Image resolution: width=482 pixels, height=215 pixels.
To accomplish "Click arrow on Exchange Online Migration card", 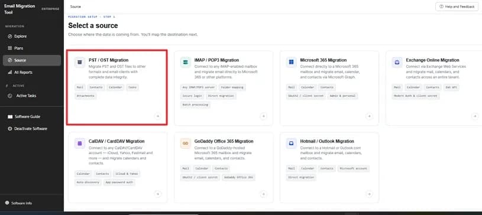I will [x=475, y=116].
